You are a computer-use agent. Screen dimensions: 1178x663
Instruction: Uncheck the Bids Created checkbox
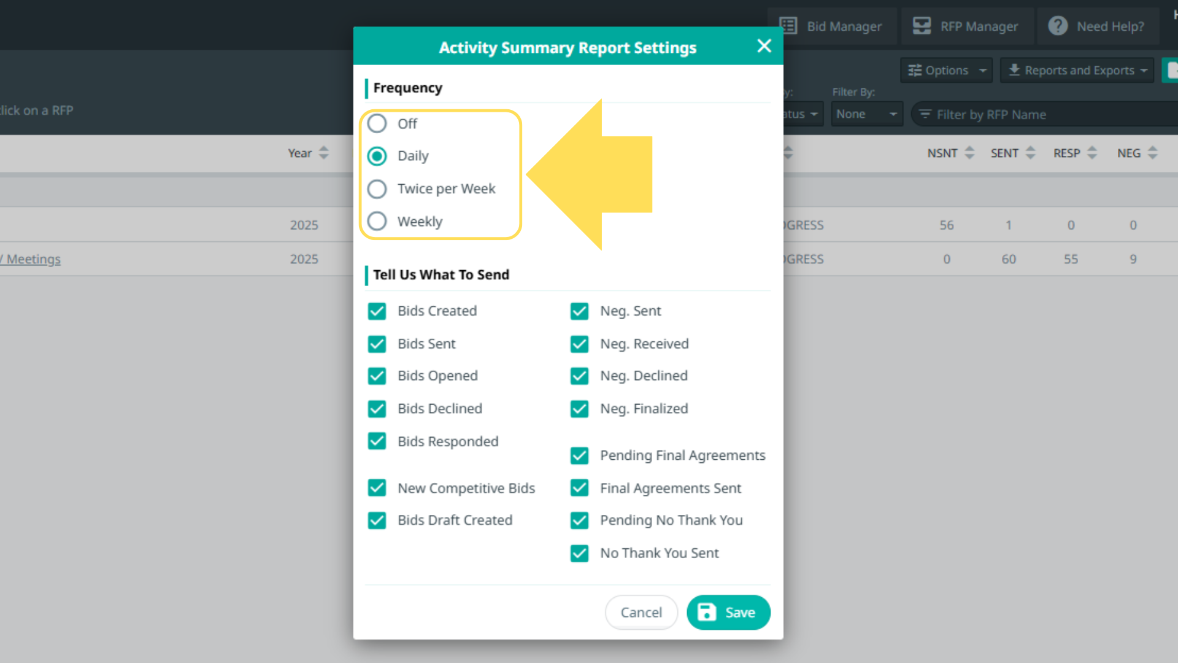[377, 311]
